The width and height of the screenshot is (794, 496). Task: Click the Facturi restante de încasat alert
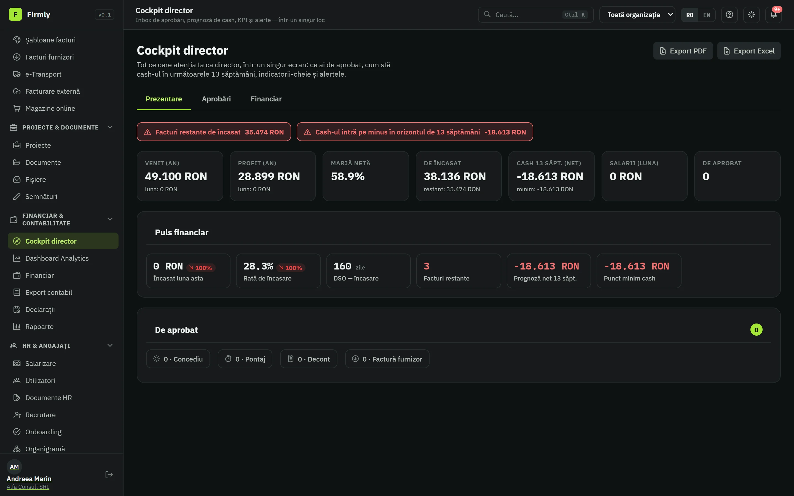214,132
